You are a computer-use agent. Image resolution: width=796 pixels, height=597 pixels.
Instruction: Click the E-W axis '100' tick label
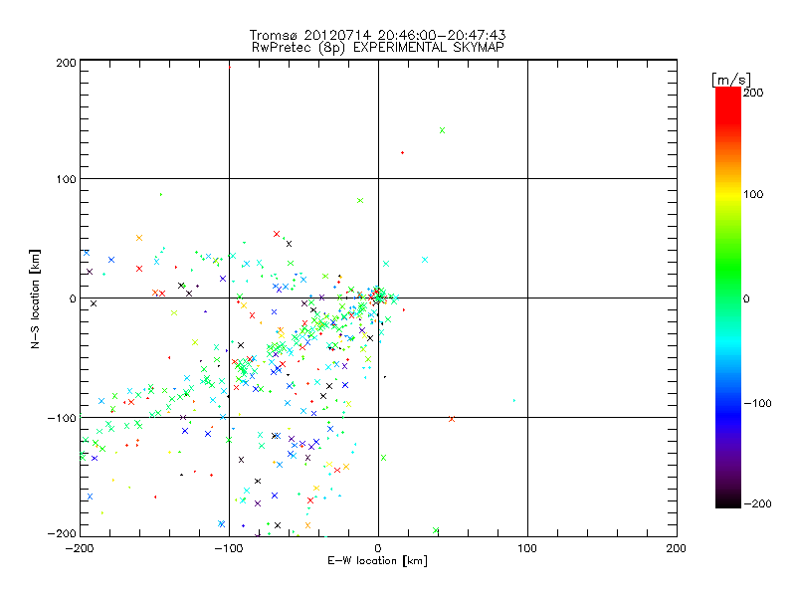point(527,548)
